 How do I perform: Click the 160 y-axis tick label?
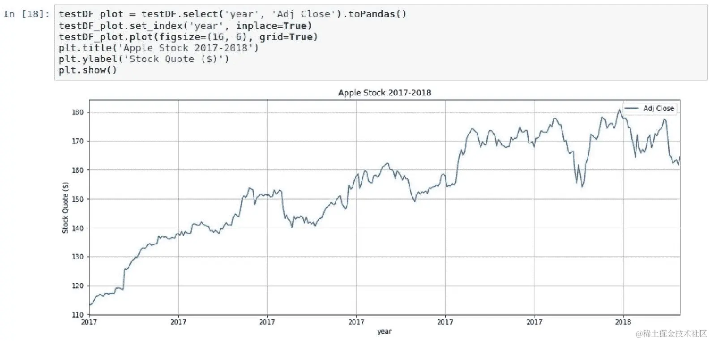coord(78,170)
